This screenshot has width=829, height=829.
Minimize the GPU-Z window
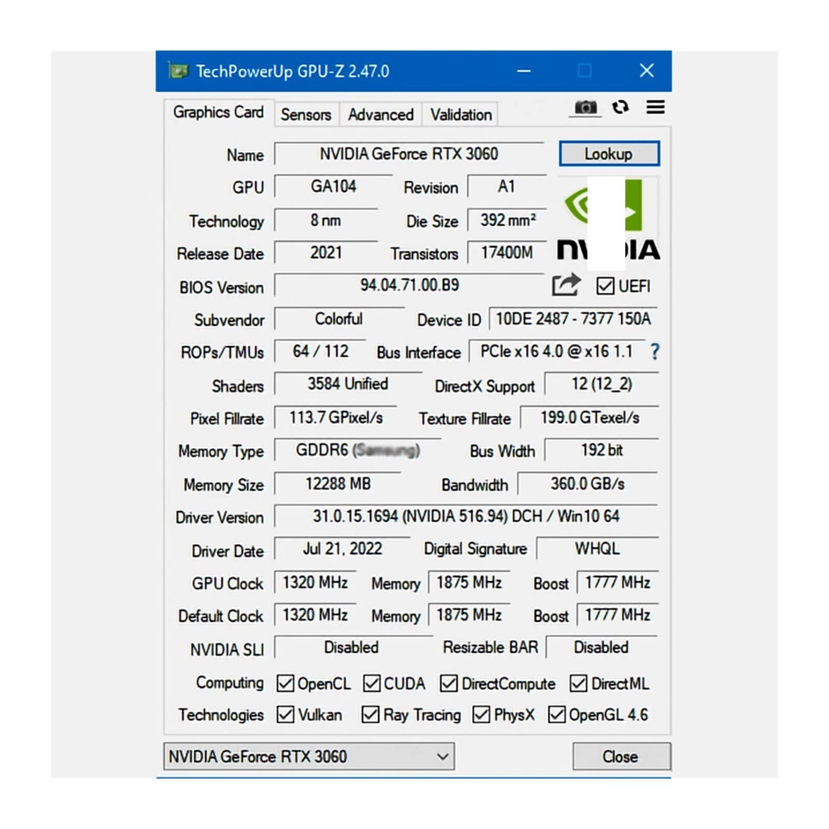coord(524,70)
